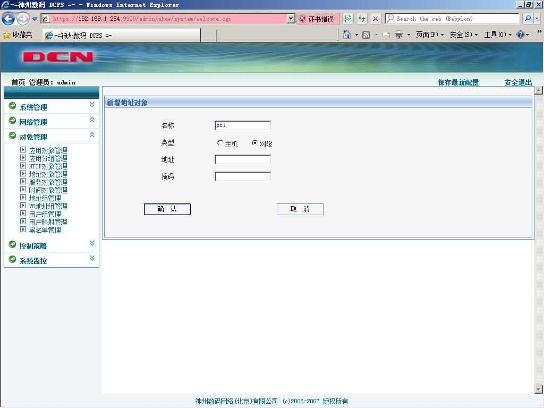Open 黑名单管理 in the sidebar
Viewport: 544px width, 408px height.
pos(45,230)
